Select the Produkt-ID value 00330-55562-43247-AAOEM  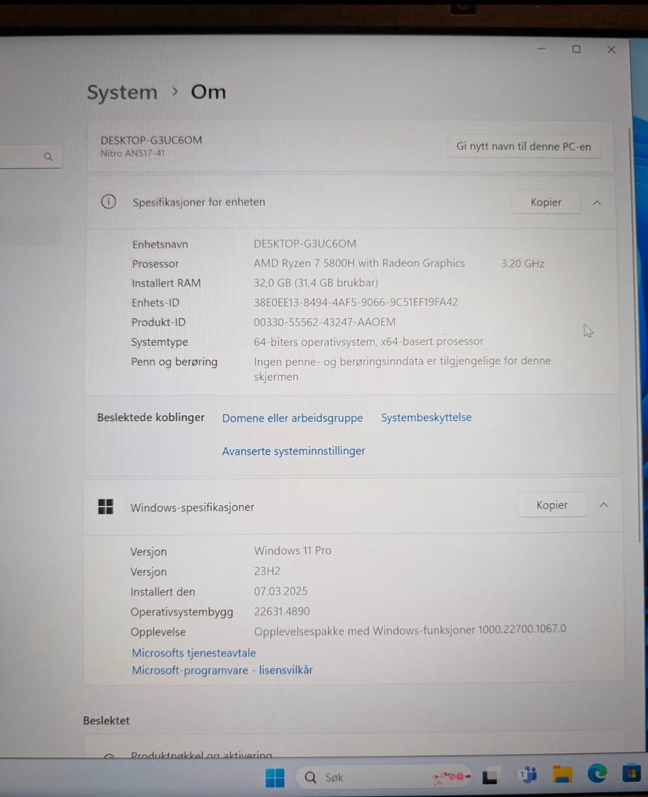(x=325, y=322)
